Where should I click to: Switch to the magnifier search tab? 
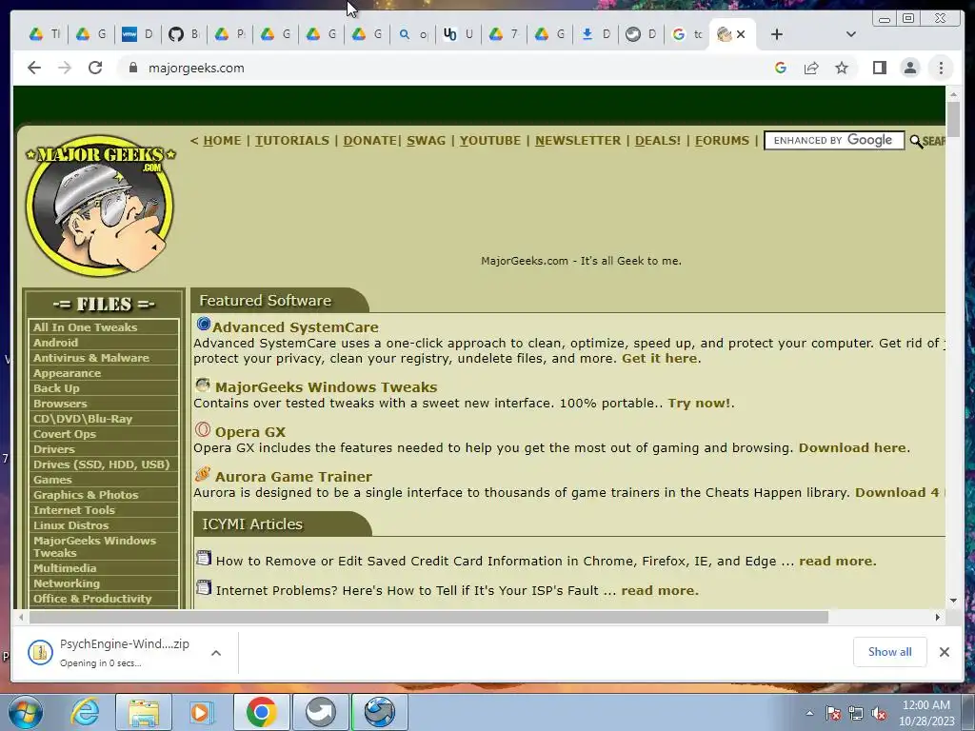coord(413,34)
